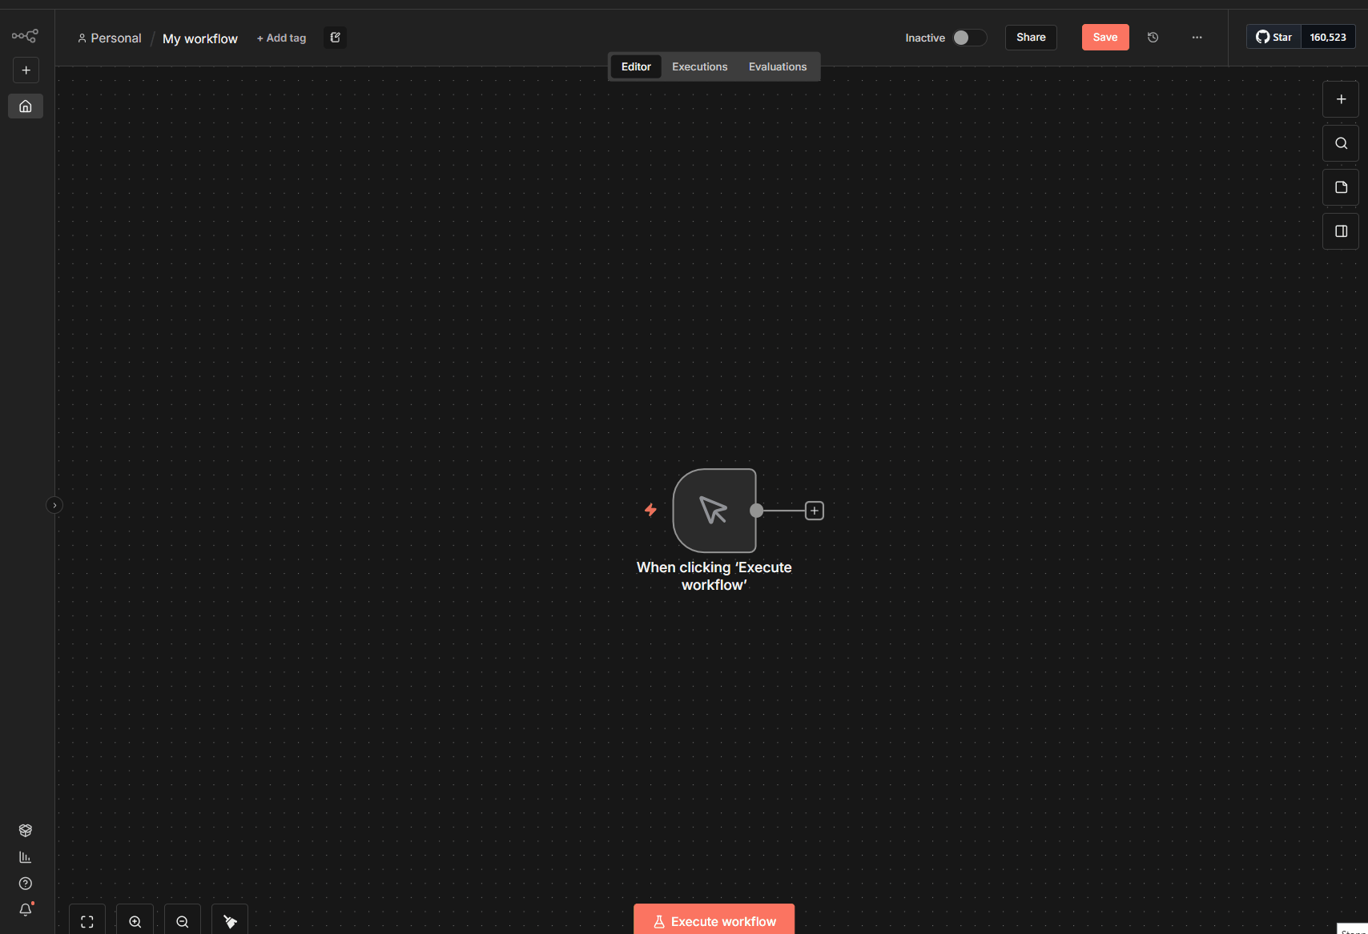1368x934 pixels.
Task: Open workflow history clock icon
Action: point(1153,38)
